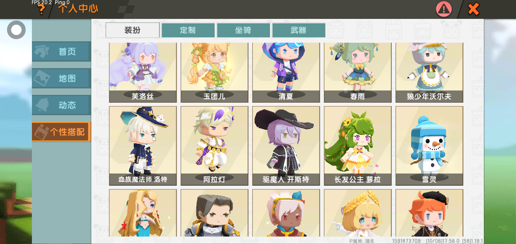Open the 地图 map sidebar item
Viewport: 516px width, 244px height.
61,78
